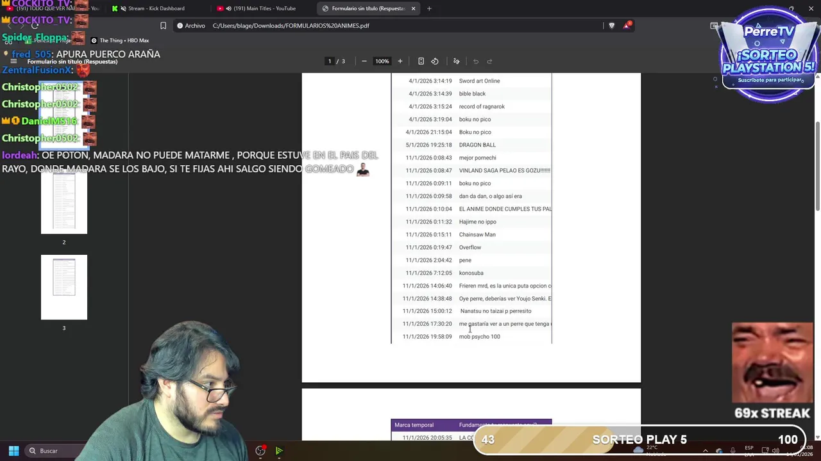Click the 'VINLAND SAGA PELAO ES GOZU' response
The image size is (821, 461).
504,171
